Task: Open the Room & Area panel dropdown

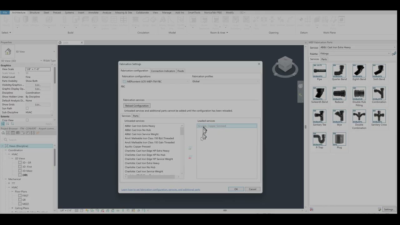Action: point(219,32)
